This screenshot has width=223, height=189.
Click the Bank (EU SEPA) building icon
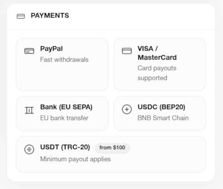click(x=29, y=110)
